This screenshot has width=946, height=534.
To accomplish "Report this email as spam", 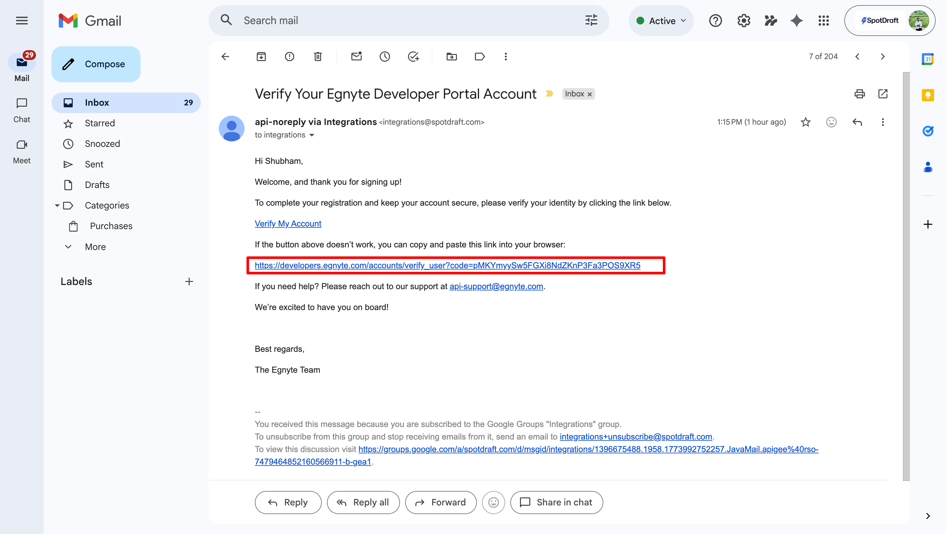I will (289, 57).
